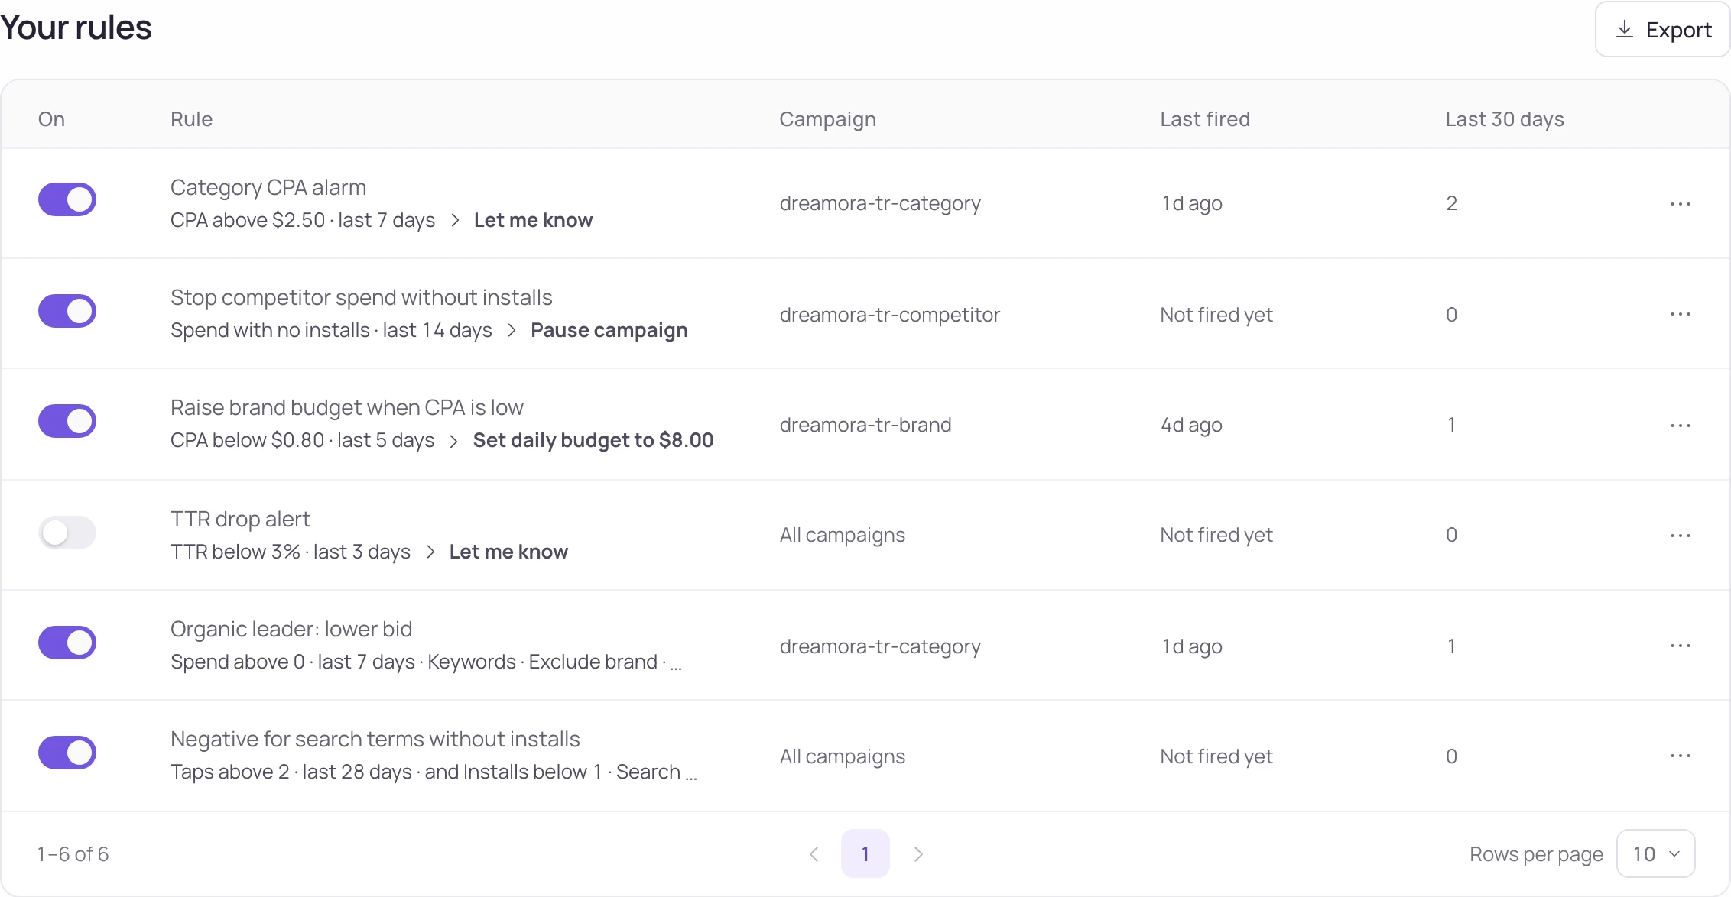
Task: Open more options for Negative search terms rule
Action: click(x=1680, y=756)
